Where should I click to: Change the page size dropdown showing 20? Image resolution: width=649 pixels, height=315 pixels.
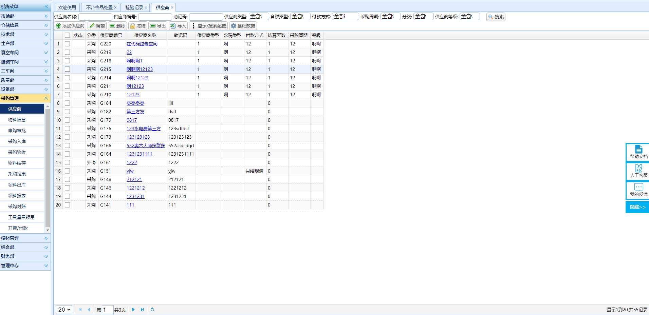[x=64, y=310]
